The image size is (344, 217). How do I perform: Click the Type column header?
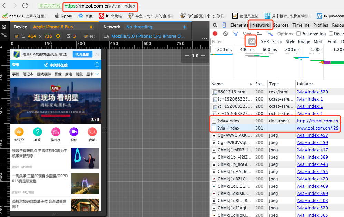pyautogui.click(x=282, y=84)
